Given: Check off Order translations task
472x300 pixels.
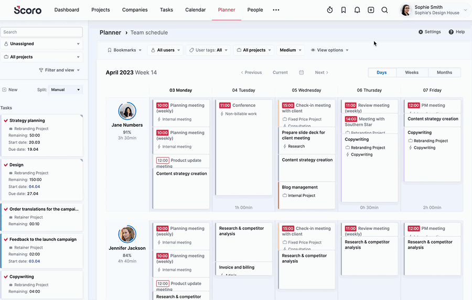Looking at the screenshot, I should point(5,209).
